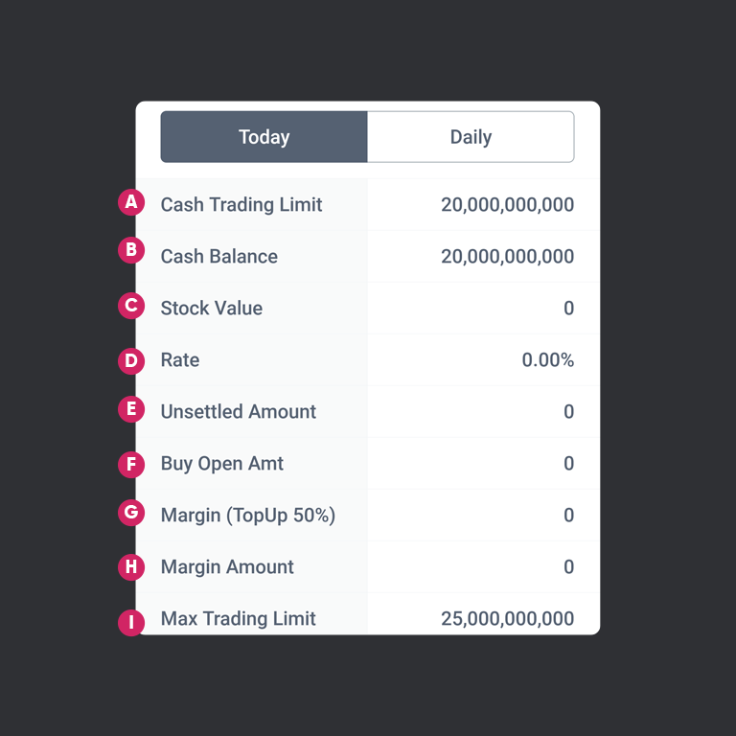This screenshot has width=736, height=736.
Task: Click the Rate value 0.00%
Action: (x=547, y=360)
